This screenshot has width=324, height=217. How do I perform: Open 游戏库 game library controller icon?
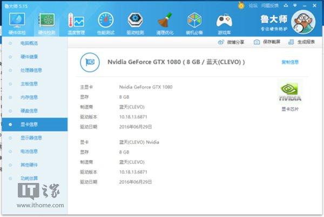[x=224, y=22]
